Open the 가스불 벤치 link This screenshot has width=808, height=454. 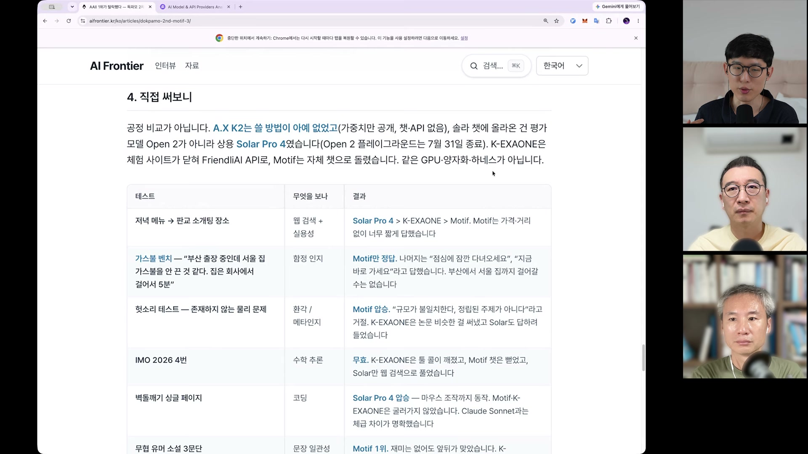(x=154, y=259)
